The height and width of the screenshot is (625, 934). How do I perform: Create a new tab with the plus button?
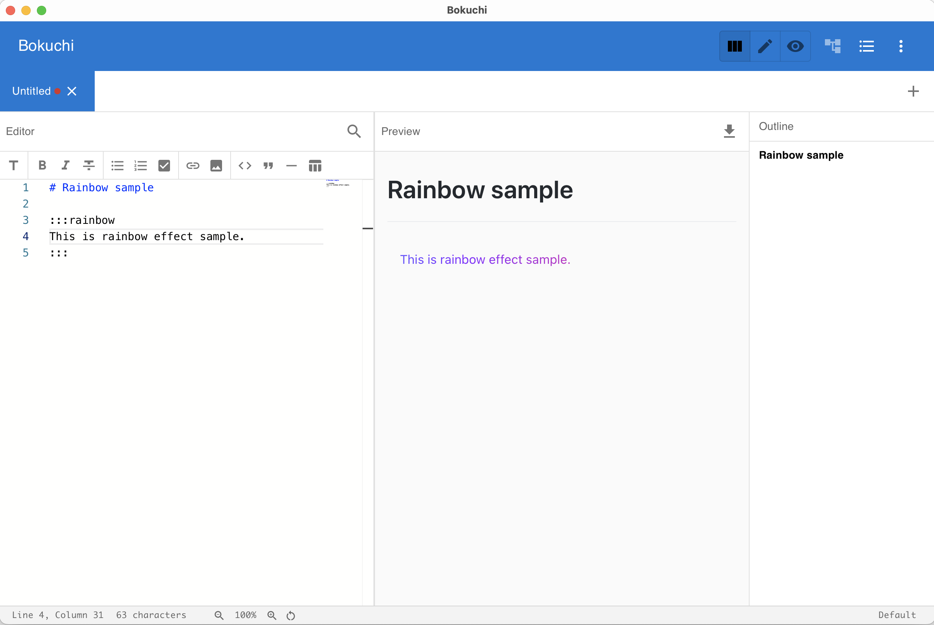coord(913,91)
